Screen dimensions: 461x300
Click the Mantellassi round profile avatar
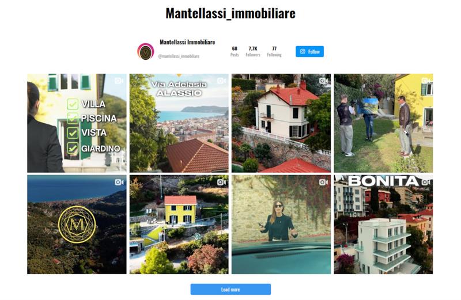tap(146, 51)
